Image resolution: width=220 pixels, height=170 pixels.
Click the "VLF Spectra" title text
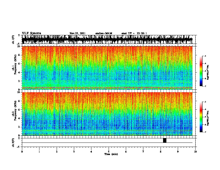pyautogui.click(x=31, y=33)
